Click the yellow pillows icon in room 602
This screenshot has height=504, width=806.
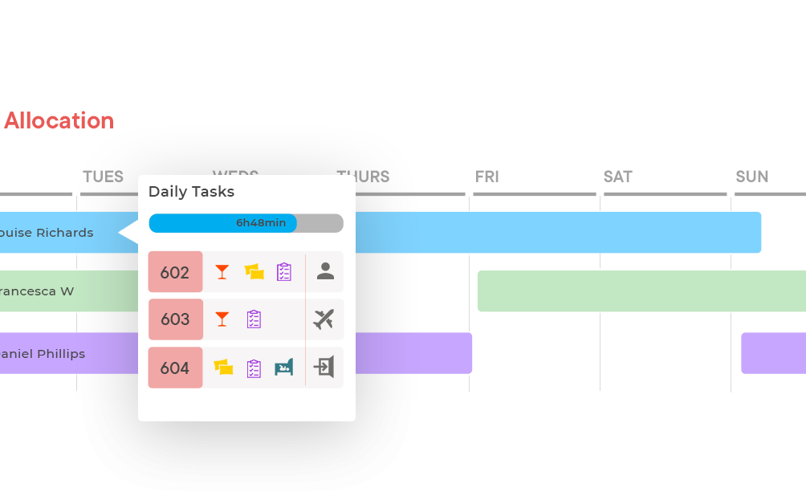tap(254, 272)
